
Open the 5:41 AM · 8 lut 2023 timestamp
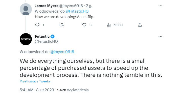click(37, 90)
